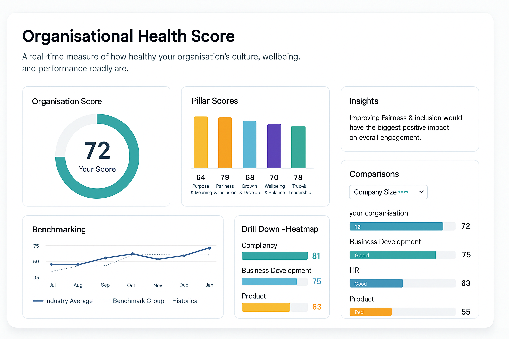Click the 'your organisation' comparison bar

(x=396, y=226)
